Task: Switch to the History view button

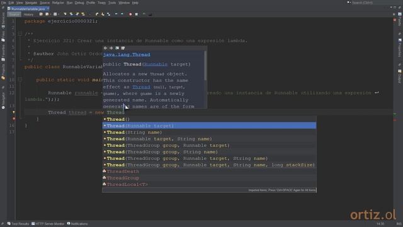Action: click(x=28, y=15)
